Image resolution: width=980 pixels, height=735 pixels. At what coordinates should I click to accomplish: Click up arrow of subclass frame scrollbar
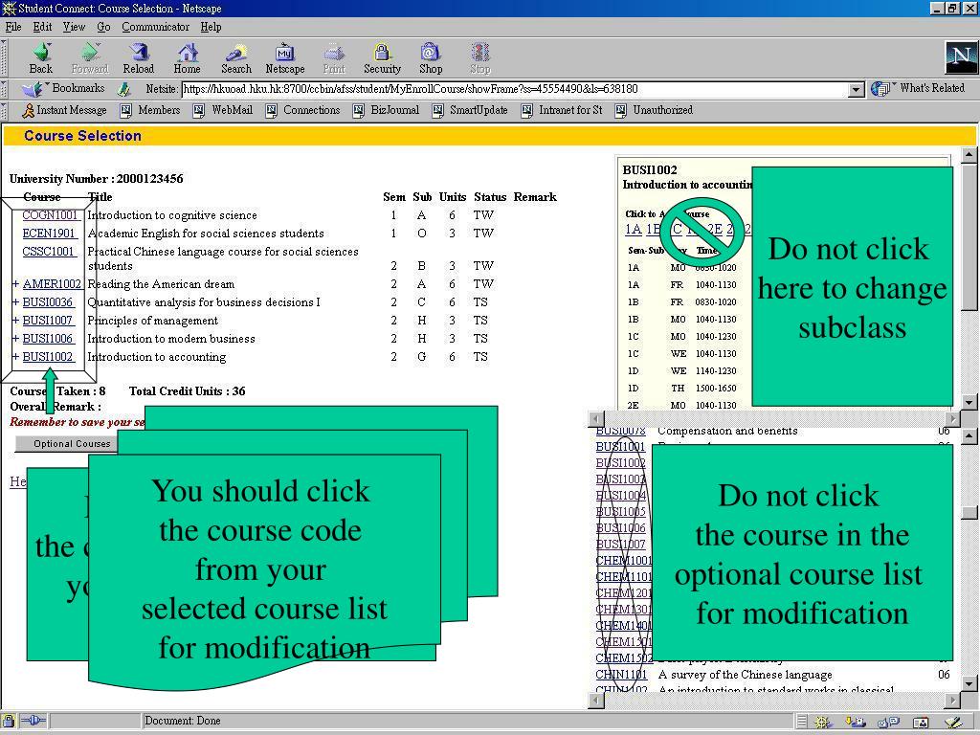[x=969, y=154]
